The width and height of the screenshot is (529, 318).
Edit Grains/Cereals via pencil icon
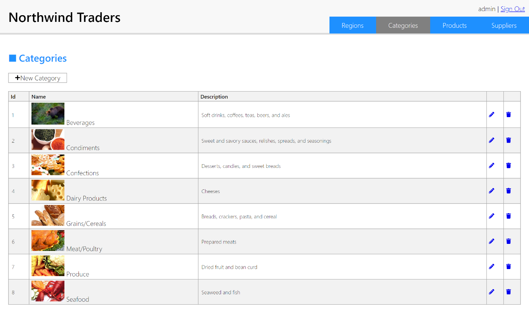point(492,216)
